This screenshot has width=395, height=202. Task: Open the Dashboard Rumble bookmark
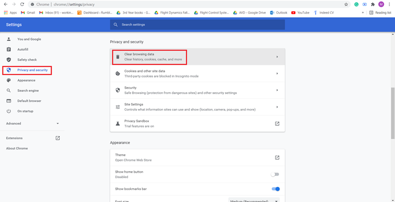[95, 13]
